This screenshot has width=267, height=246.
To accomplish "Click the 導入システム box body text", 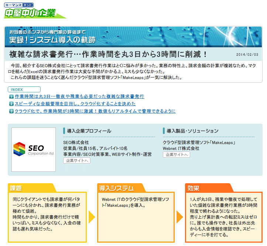I will 136,202.
